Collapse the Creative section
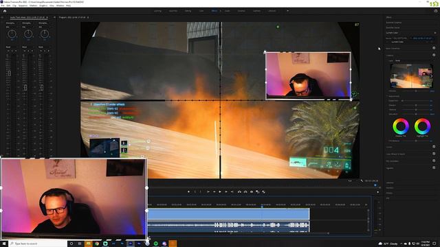Image resolution: width=440 pixels, height=247 pixels. pos(390,55)
